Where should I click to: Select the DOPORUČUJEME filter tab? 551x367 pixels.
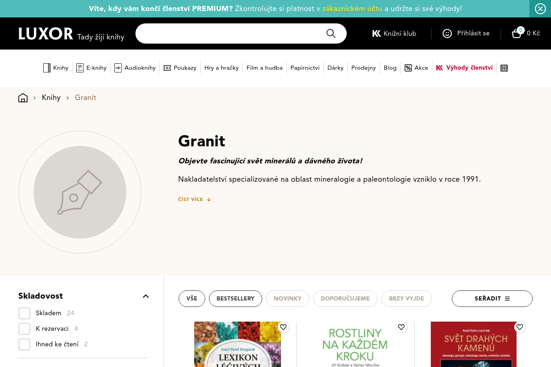point(345,299)
